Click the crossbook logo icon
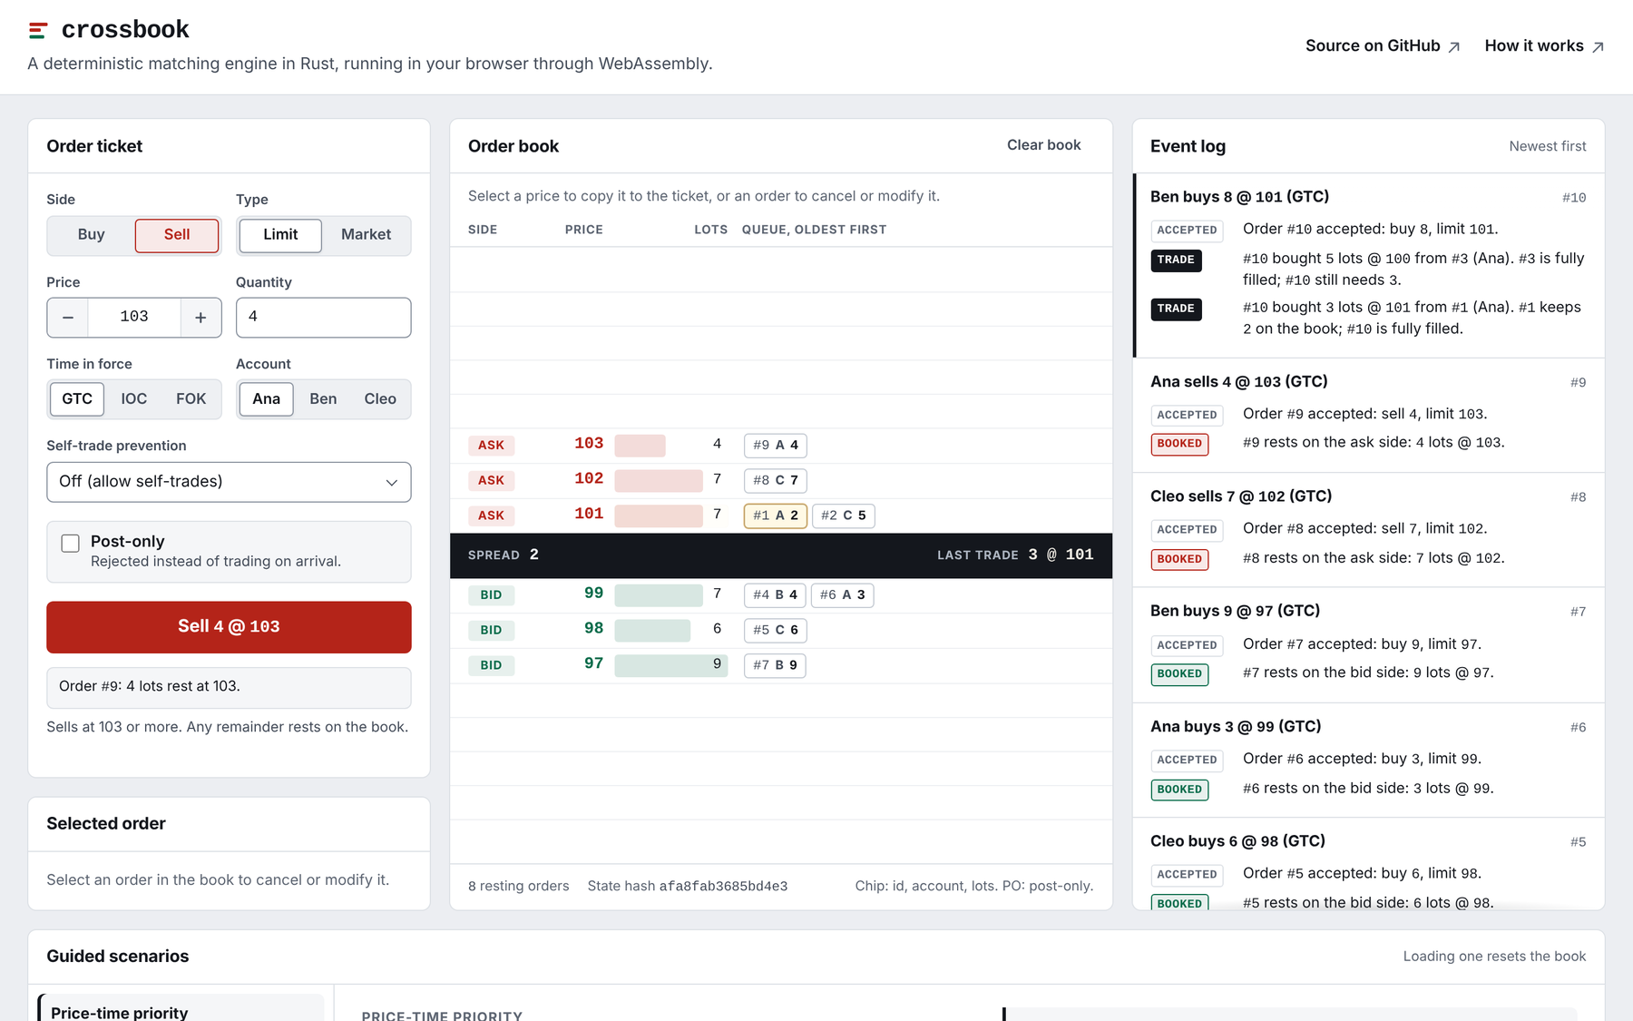Screen dimensions: 1633x1021 click(x=37, y=31)
